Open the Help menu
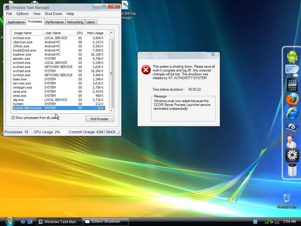This screenshot has width=301, height=226. pos(70,14)
